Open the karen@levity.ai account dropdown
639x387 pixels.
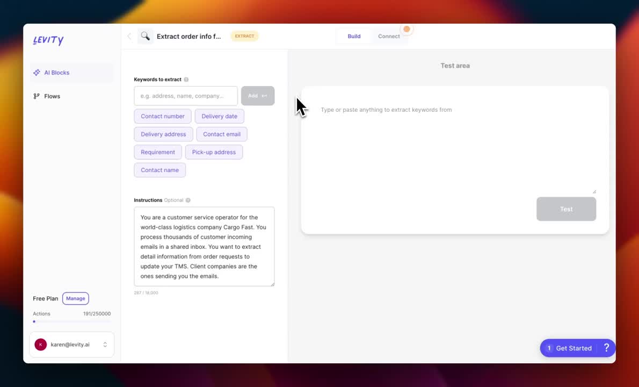click(71, 344)
